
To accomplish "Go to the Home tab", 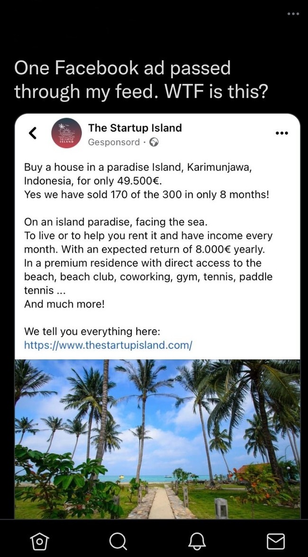I will point(39,540).
